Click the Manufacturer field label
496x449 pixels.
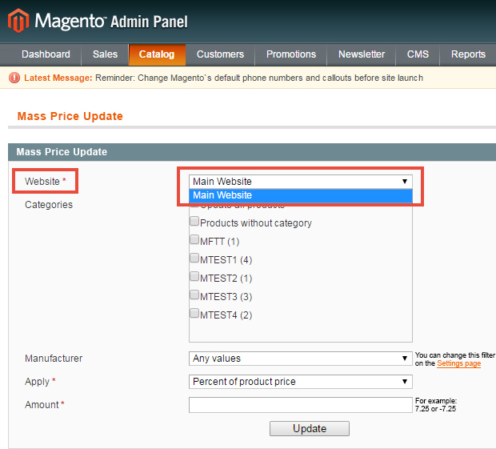point(54,359)
